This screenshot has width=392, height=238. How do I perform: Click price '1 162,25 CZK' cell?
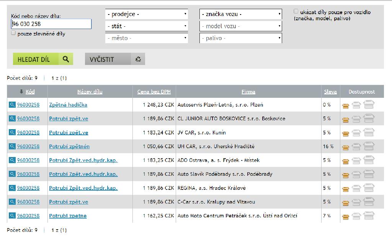(x=158, y=215)
